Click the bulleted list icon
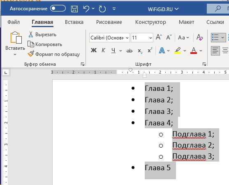The width and height of the screenshot is (229, 185). pyautogui.click(x=215, y=37)
